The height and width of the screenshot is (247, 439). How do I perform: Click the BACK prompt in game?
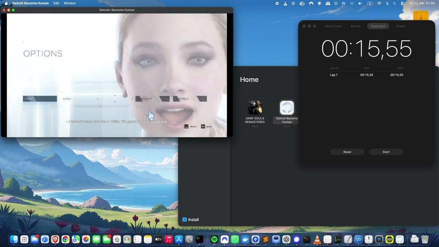coord(206,127)
